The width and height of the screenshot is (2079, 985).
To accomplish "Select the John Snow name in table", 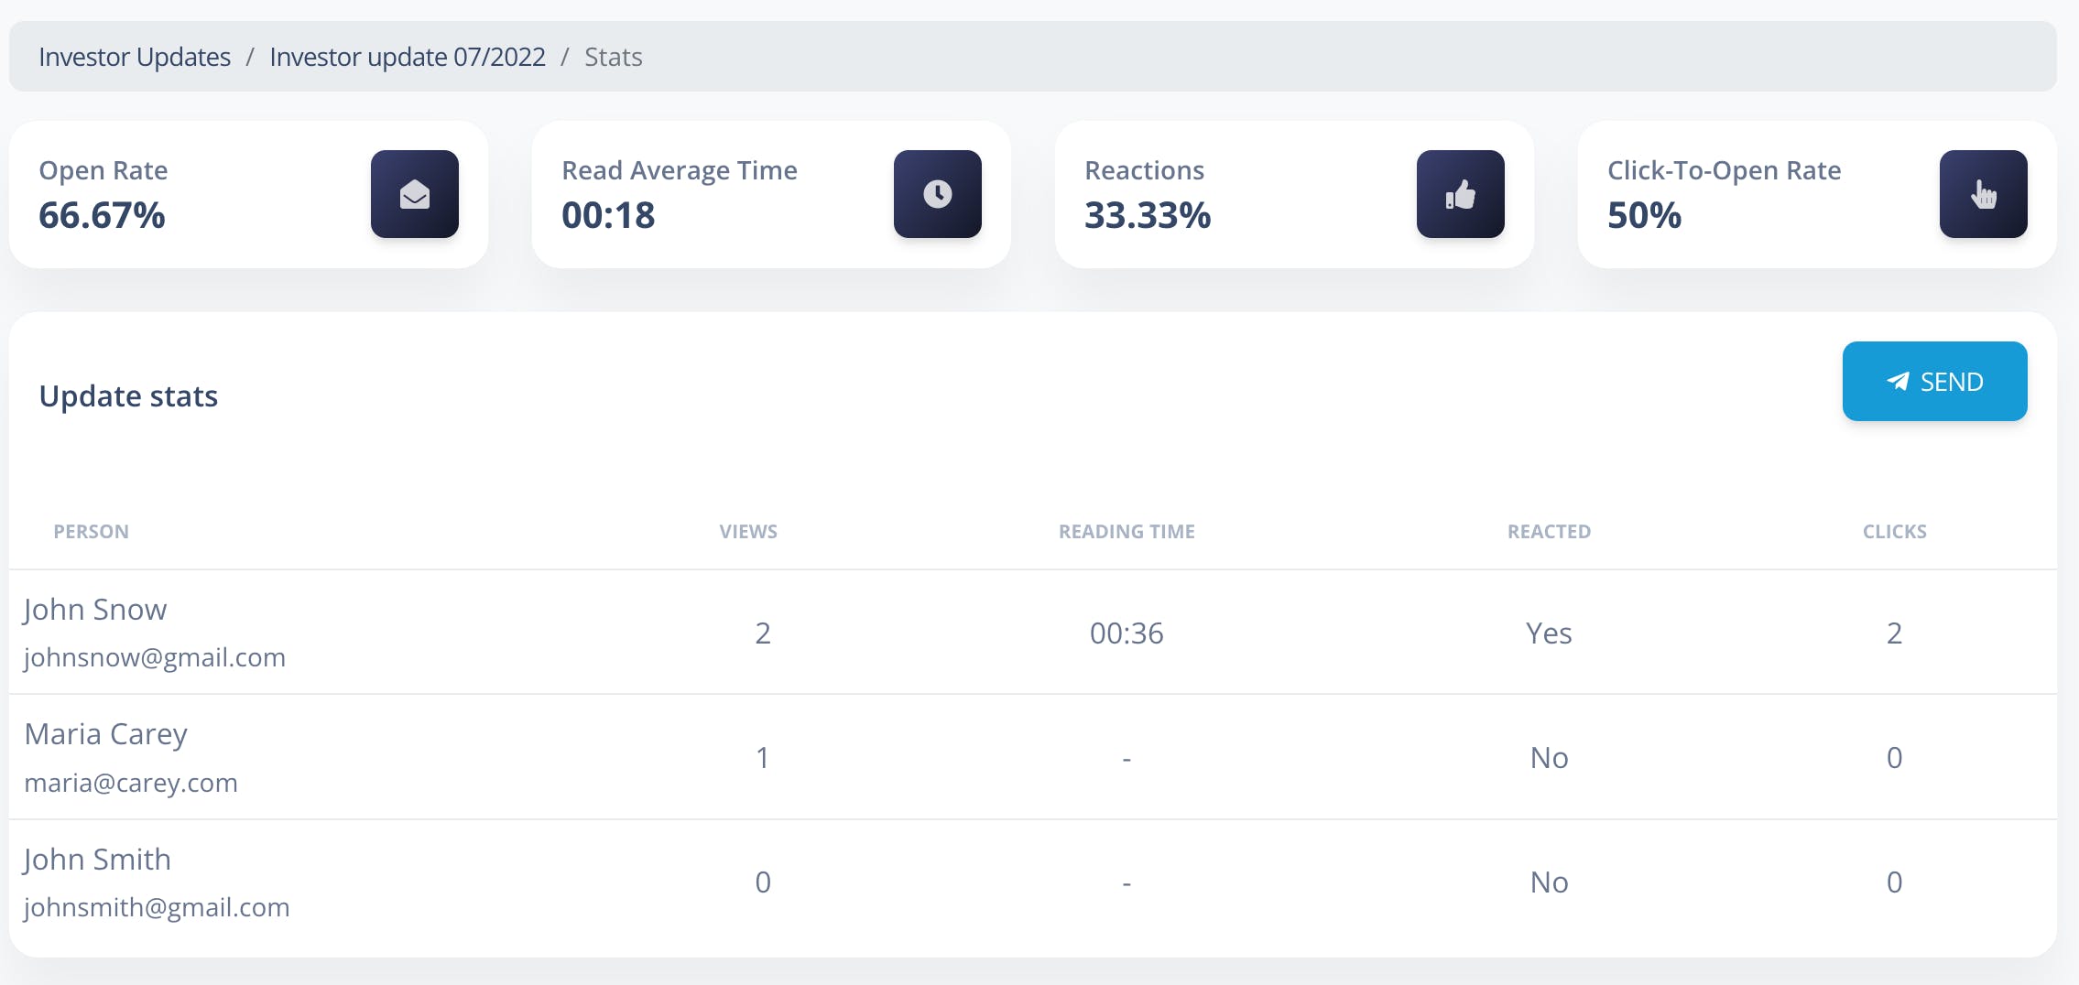I will (95, 610).
